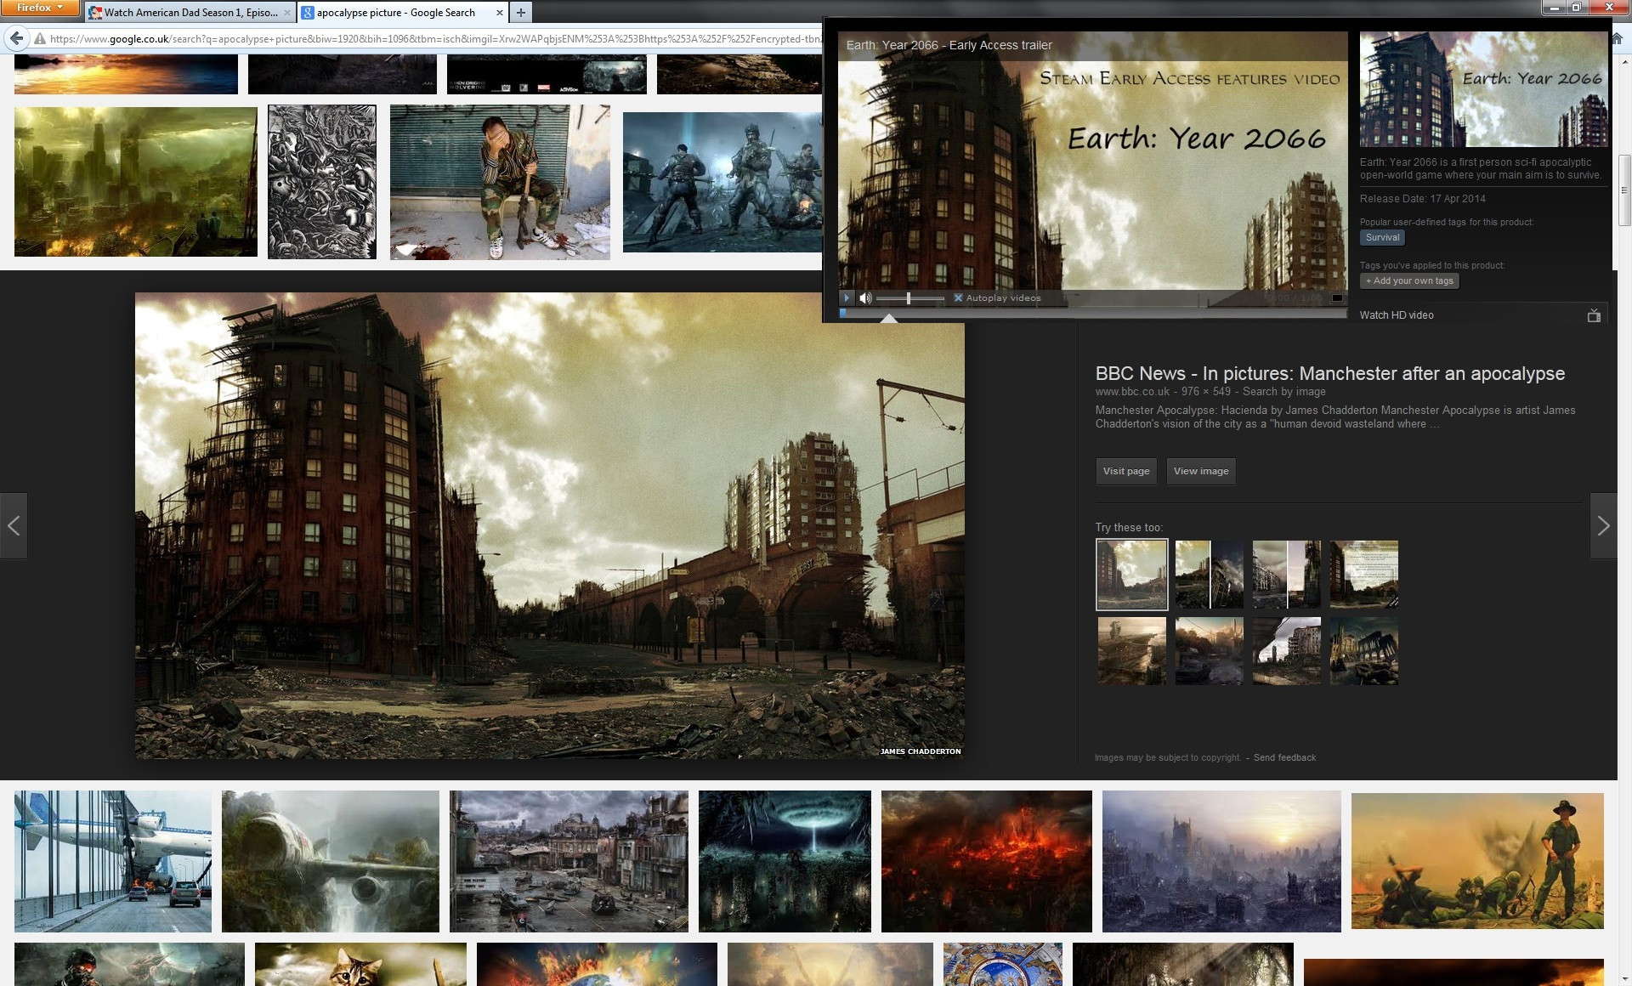Open the armed soldiers game artwork result
This screenshot has width=1632, height=986.
[x=722, y=182]
